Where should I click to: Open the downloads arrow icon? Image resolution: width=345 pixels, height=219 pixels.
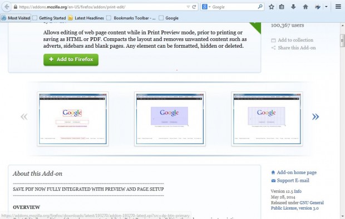[293, 7]
